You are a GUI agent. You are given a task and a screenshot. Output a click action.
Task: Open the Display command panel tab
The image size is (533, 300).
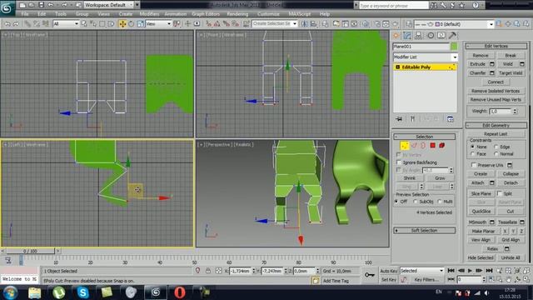point(441,35)
